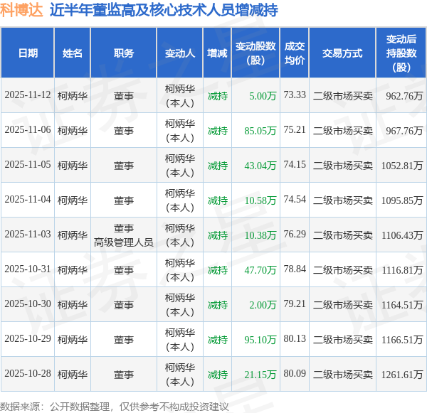Click the 95.10万 share change value
The height and width of the screenshot is (413, 427).
pyautogui.click(x=260, y=339)
